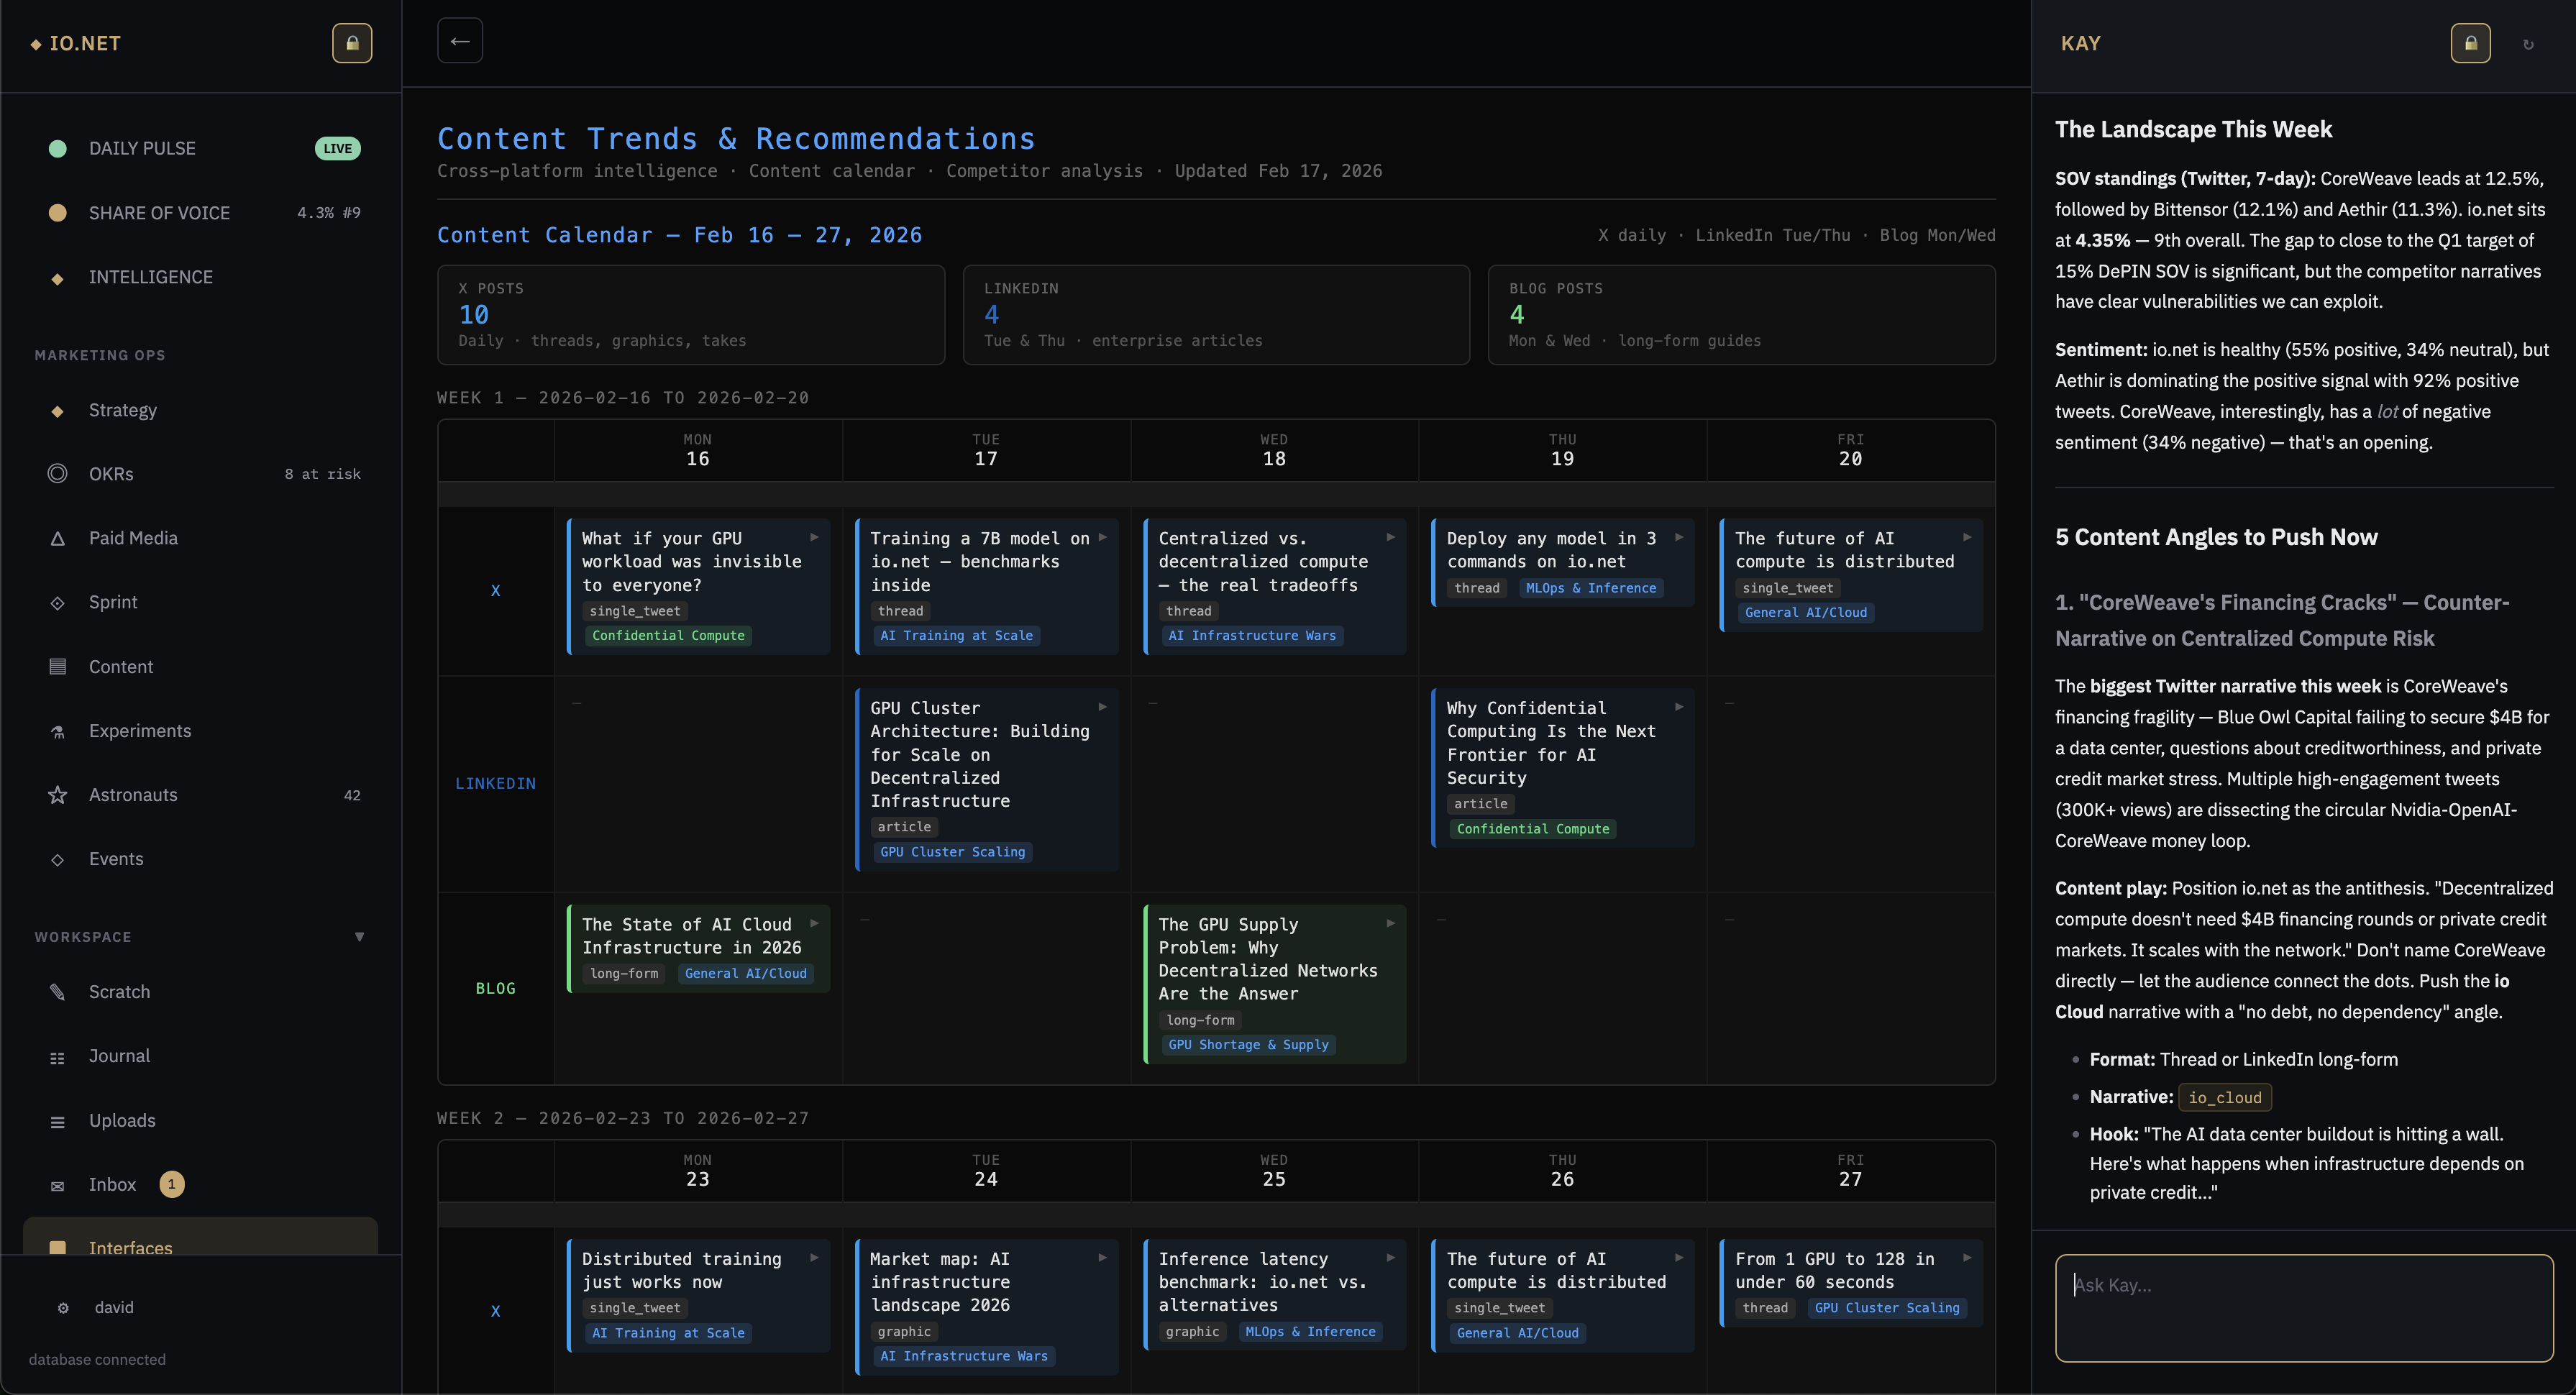The height and width of the screenshot is (1395, 2576).
Task: Select the Experiments sidebar icon
Action: pyautogui.click(x=58, y=731)
